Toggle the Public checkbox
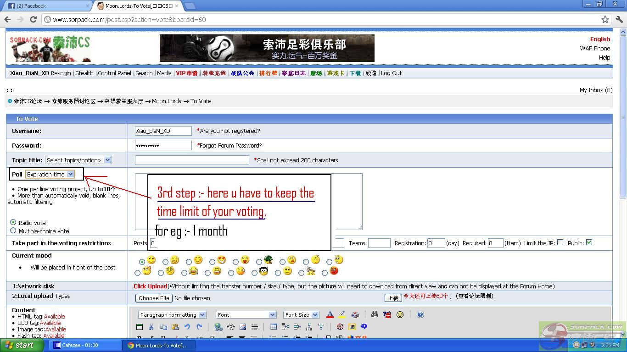 pos(589,242)
